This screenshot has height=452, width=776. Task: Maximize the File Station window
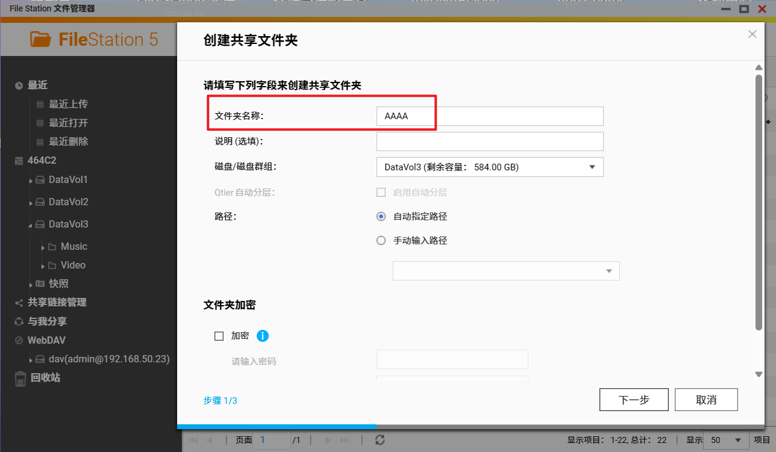pos(744,8)
